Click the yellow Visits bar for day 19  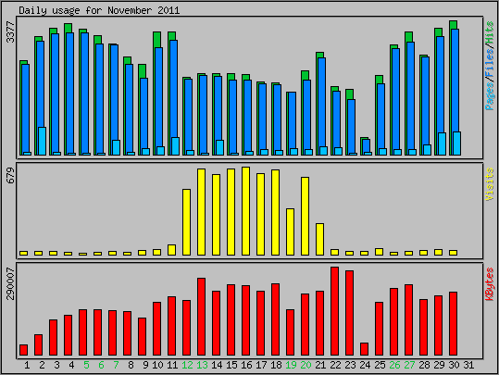click(291, 232)
